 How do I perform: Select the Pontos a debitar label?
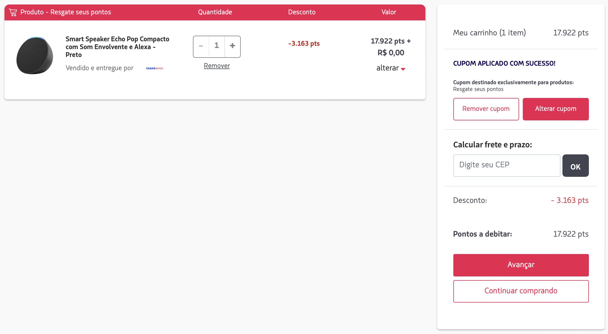coord(483,234)
